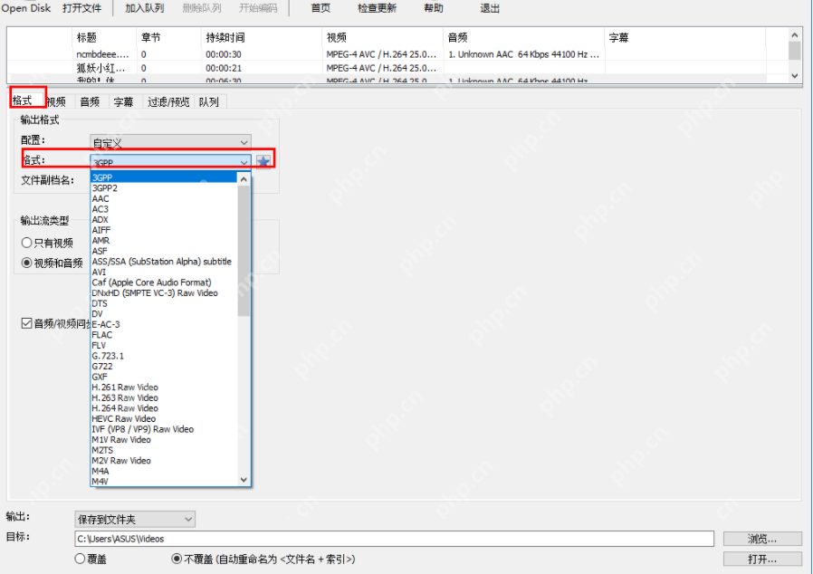Viewport: 813px width, 574px height.
Task: Click 退出 to exit the app
Action: click(490, 8)
